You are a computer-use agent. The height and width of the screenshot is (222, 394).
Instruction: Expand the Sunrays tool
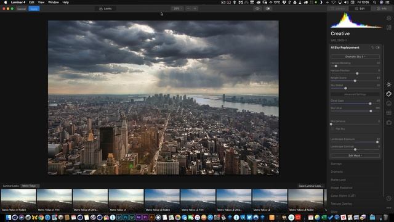tap(336, 163)
